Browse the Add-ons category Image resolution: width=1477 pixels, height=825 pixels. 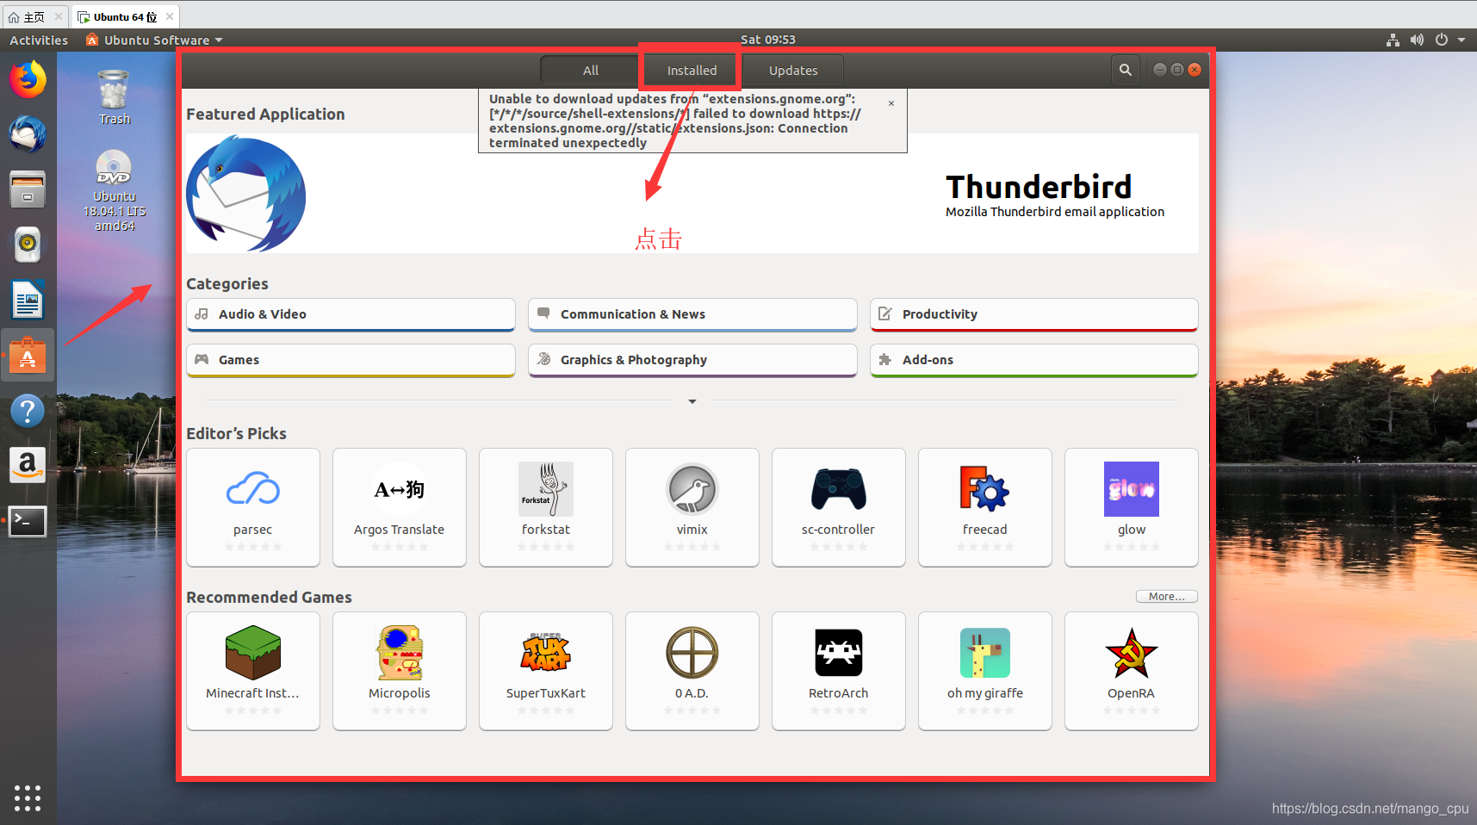pos(1034,360)
